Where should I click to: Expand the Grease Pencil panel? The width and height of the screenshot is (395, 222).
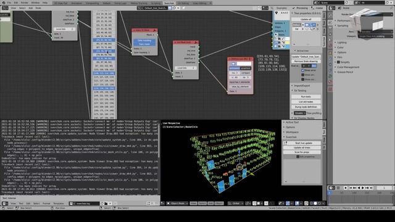(345, 72)
